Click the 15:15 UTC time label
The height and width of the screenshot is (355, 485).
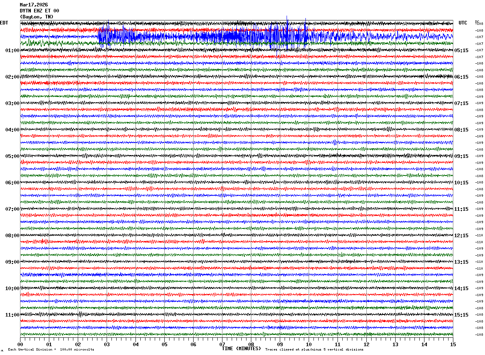point(461,315)
